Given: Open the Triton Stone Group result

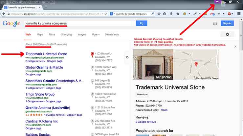Looking at the screenshot, I should coord(40,94).
